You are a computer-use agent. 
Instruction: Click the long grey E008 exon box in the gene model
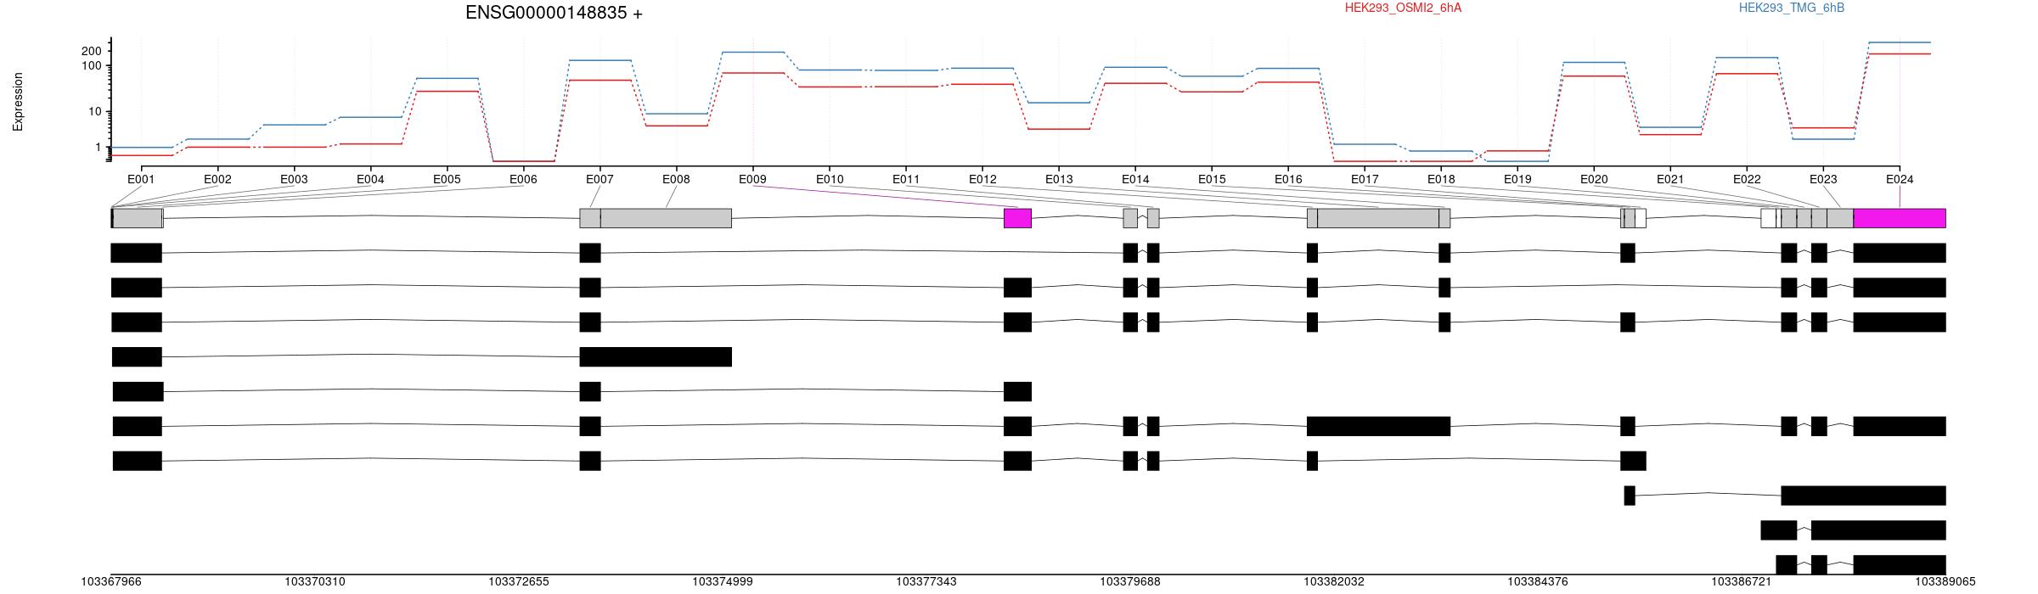pyautogui.click(x=666, y=218)
